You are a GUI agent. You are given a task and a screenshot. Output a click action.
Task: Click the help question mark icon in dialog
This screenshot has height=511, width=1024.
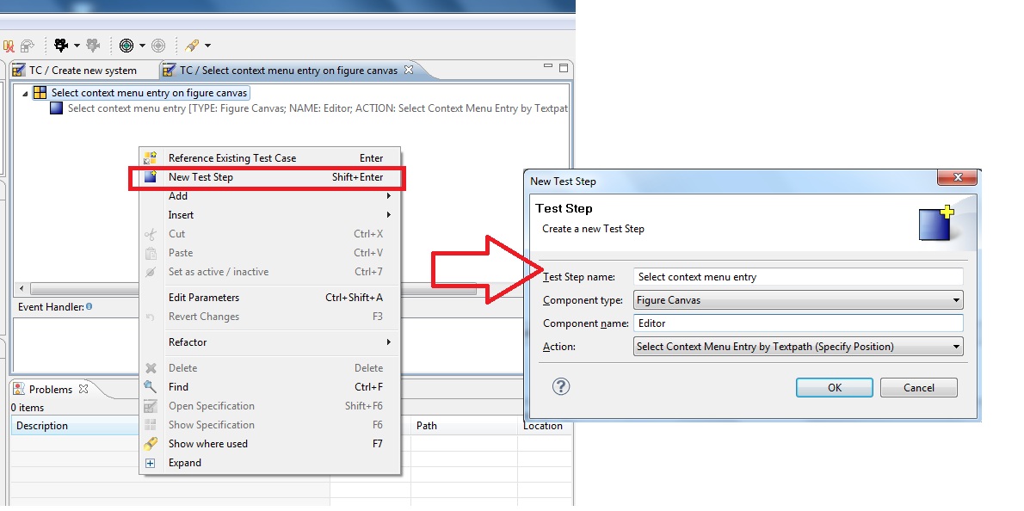coord(560,386)
